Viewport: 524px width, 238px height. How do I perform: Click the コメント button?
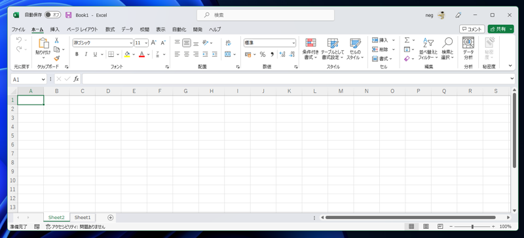[472, 29]
